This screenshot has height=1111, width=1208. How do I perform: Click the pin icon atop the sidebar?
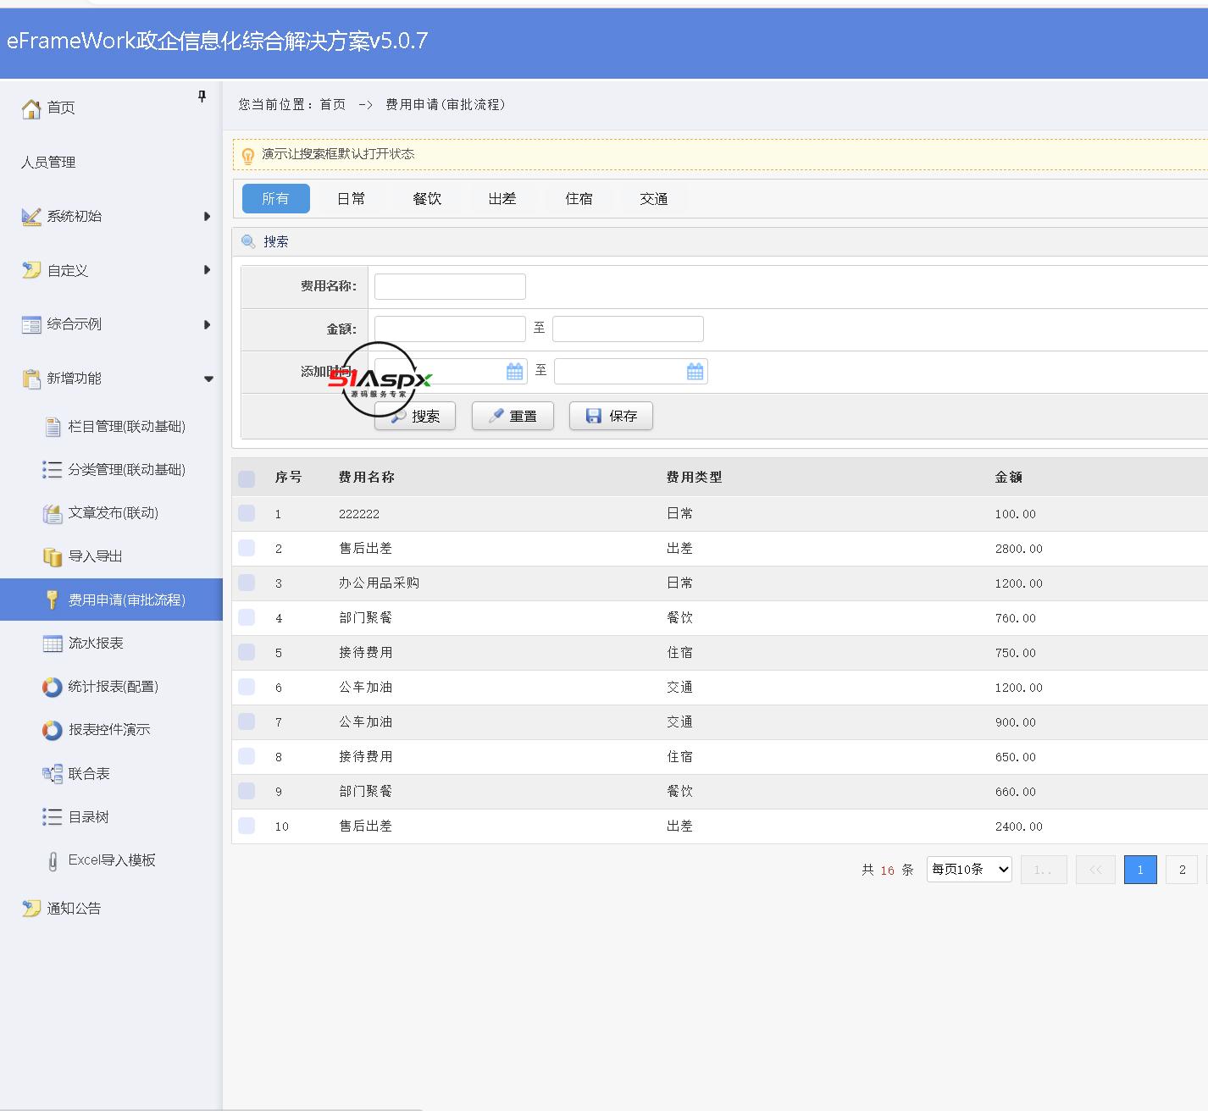pyautogui.click(x=202, y=97)
